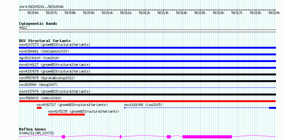Screen dimensions: 285x140
Task: Open the nsv5557875 (ByrskaBishop2022) label
Action: 47,78
